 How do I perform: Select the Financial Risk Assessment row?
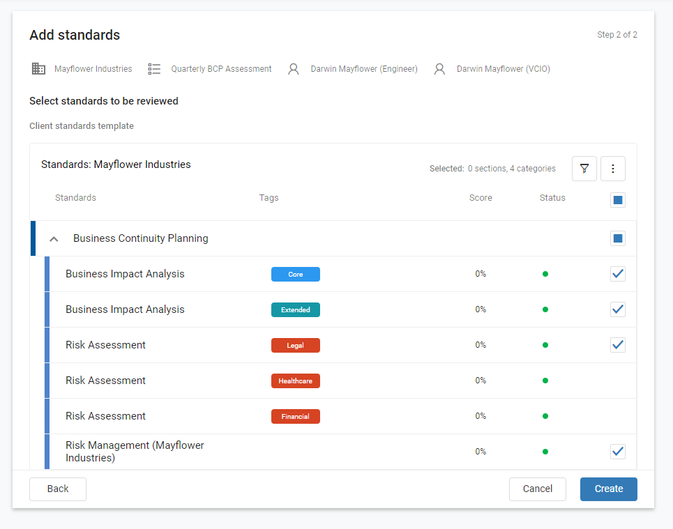click(x=340, y=416)
